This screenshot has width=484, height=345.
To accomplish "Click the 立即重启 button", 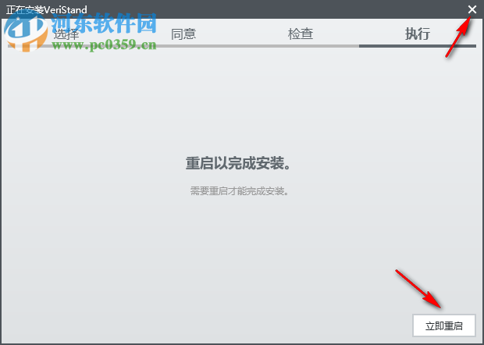I will [x=444, y=325].
